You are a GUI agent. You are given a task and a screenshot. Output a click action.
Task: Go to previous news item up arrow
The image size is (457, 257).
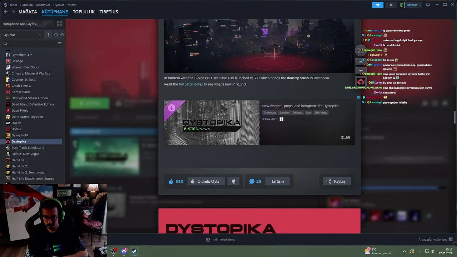coord(361,61)
